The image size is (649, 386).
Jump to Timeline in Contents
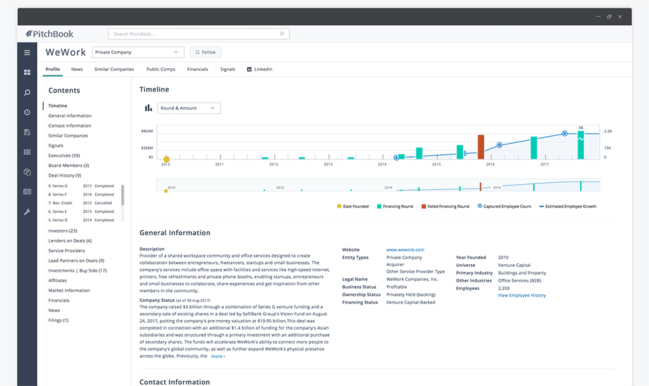click(58, 106)
